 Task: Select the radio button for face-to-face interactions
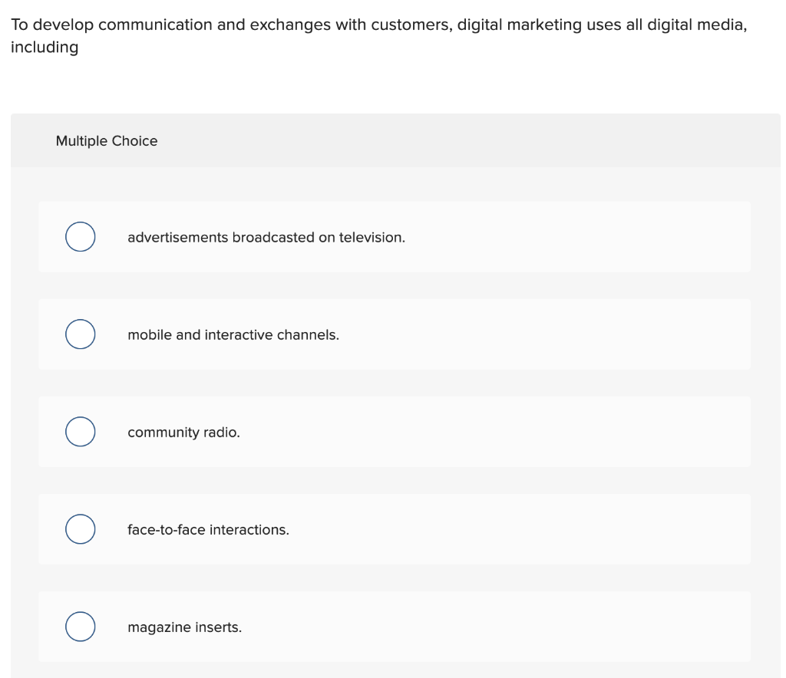coord(80,528)
